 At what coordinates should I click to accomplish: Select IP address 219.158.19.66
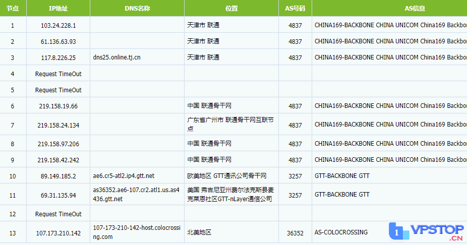point(58,106)
